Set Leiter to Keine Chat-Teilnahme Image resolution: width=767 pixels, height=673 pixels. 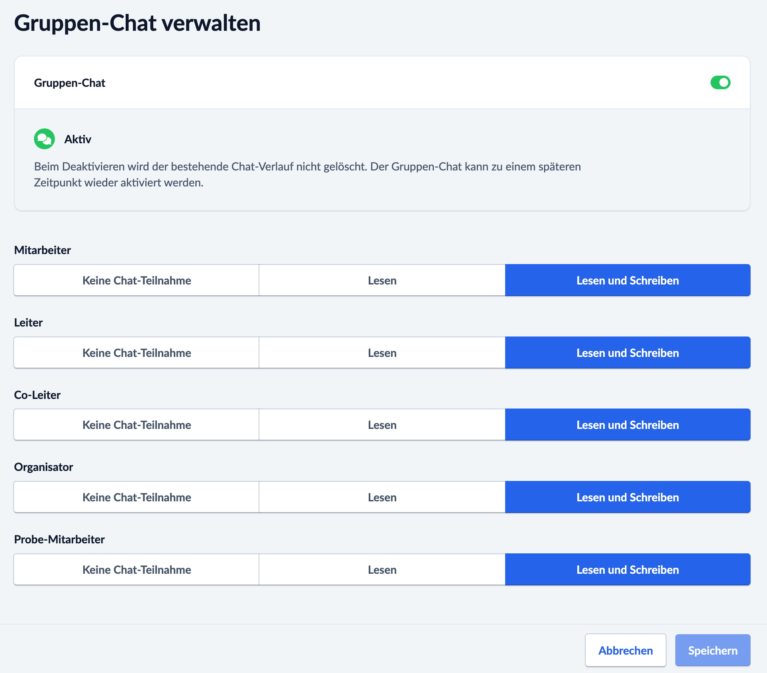(x=137, y=353)
